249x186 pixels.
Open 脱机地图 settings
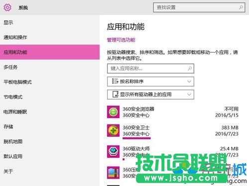50,141
